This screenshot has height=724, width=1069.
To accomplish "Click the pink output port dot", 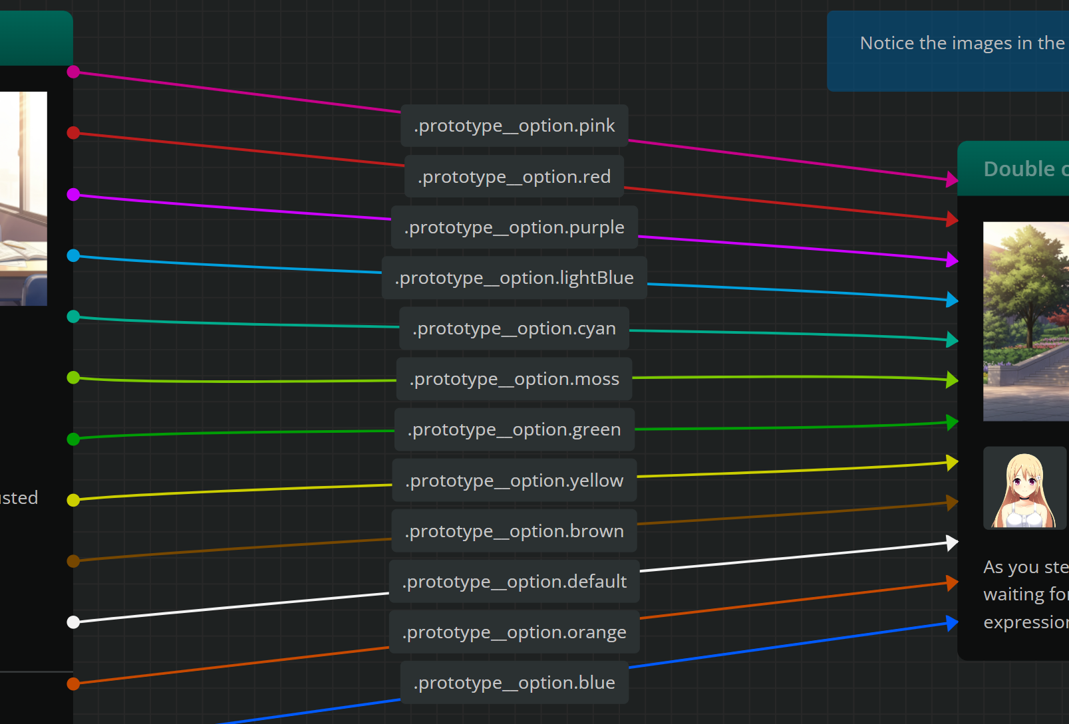I will pos(74,72).
